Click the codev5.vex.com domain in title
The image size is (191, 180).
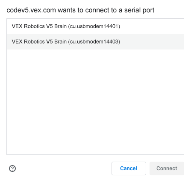coord(31,10)
